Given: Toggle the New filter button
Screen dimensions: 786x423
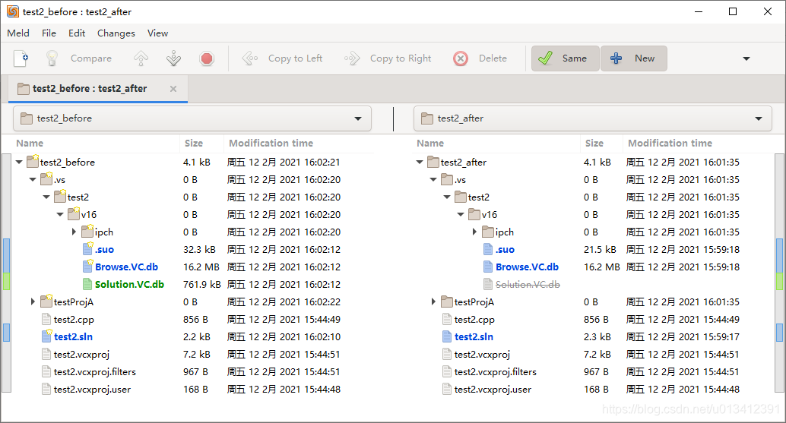Looking at the screenshot, I should [634, 58].
